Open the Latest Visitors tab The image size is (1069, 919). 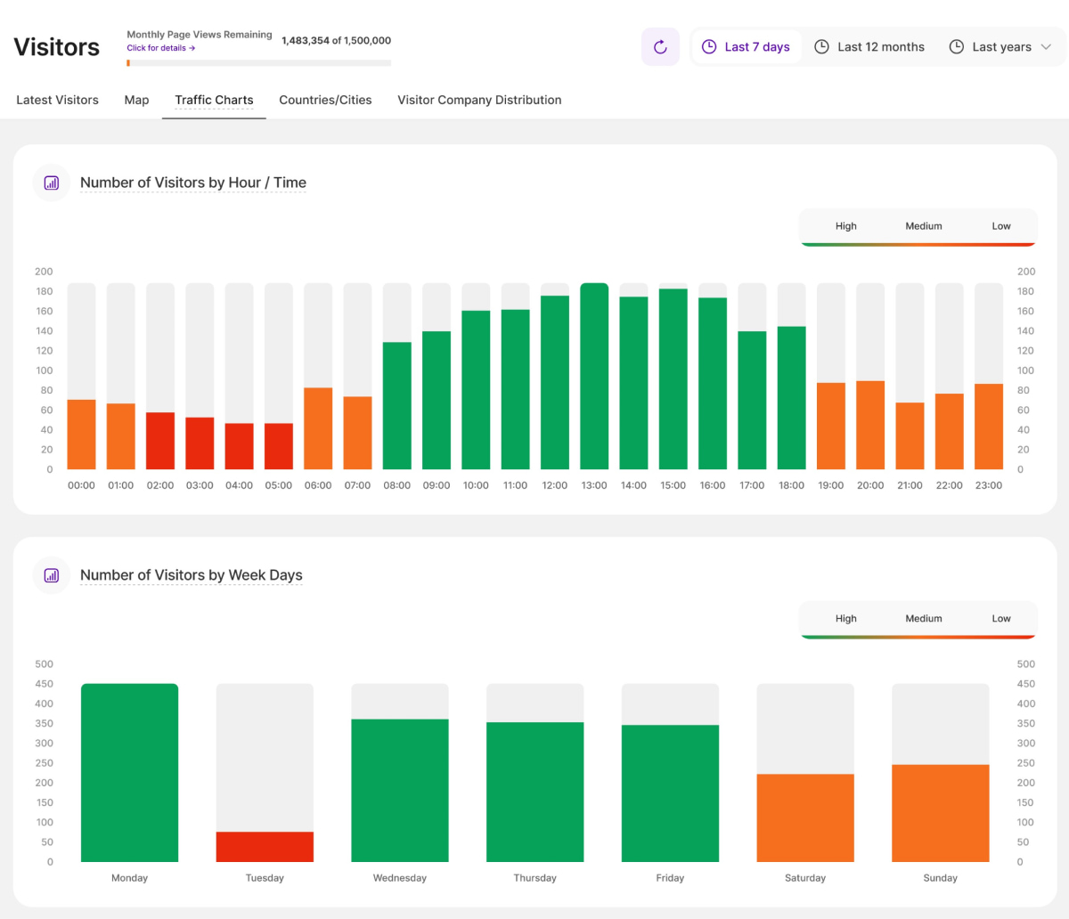point(57,100)
